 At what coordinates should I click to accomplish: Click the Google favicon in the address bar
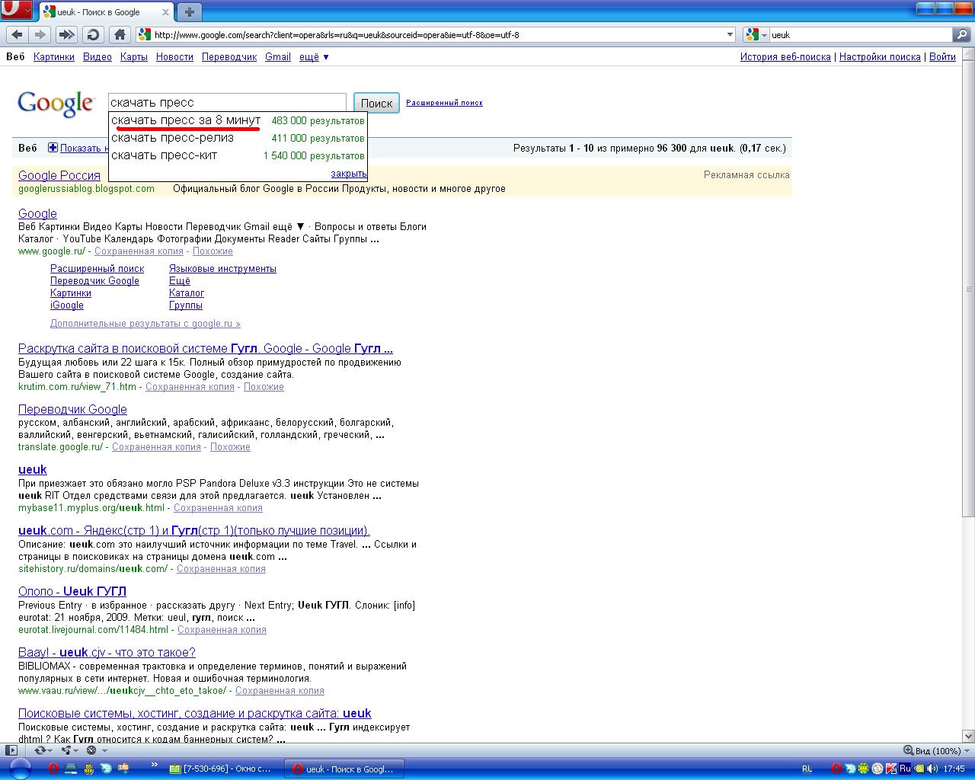[x=145, y=34]
